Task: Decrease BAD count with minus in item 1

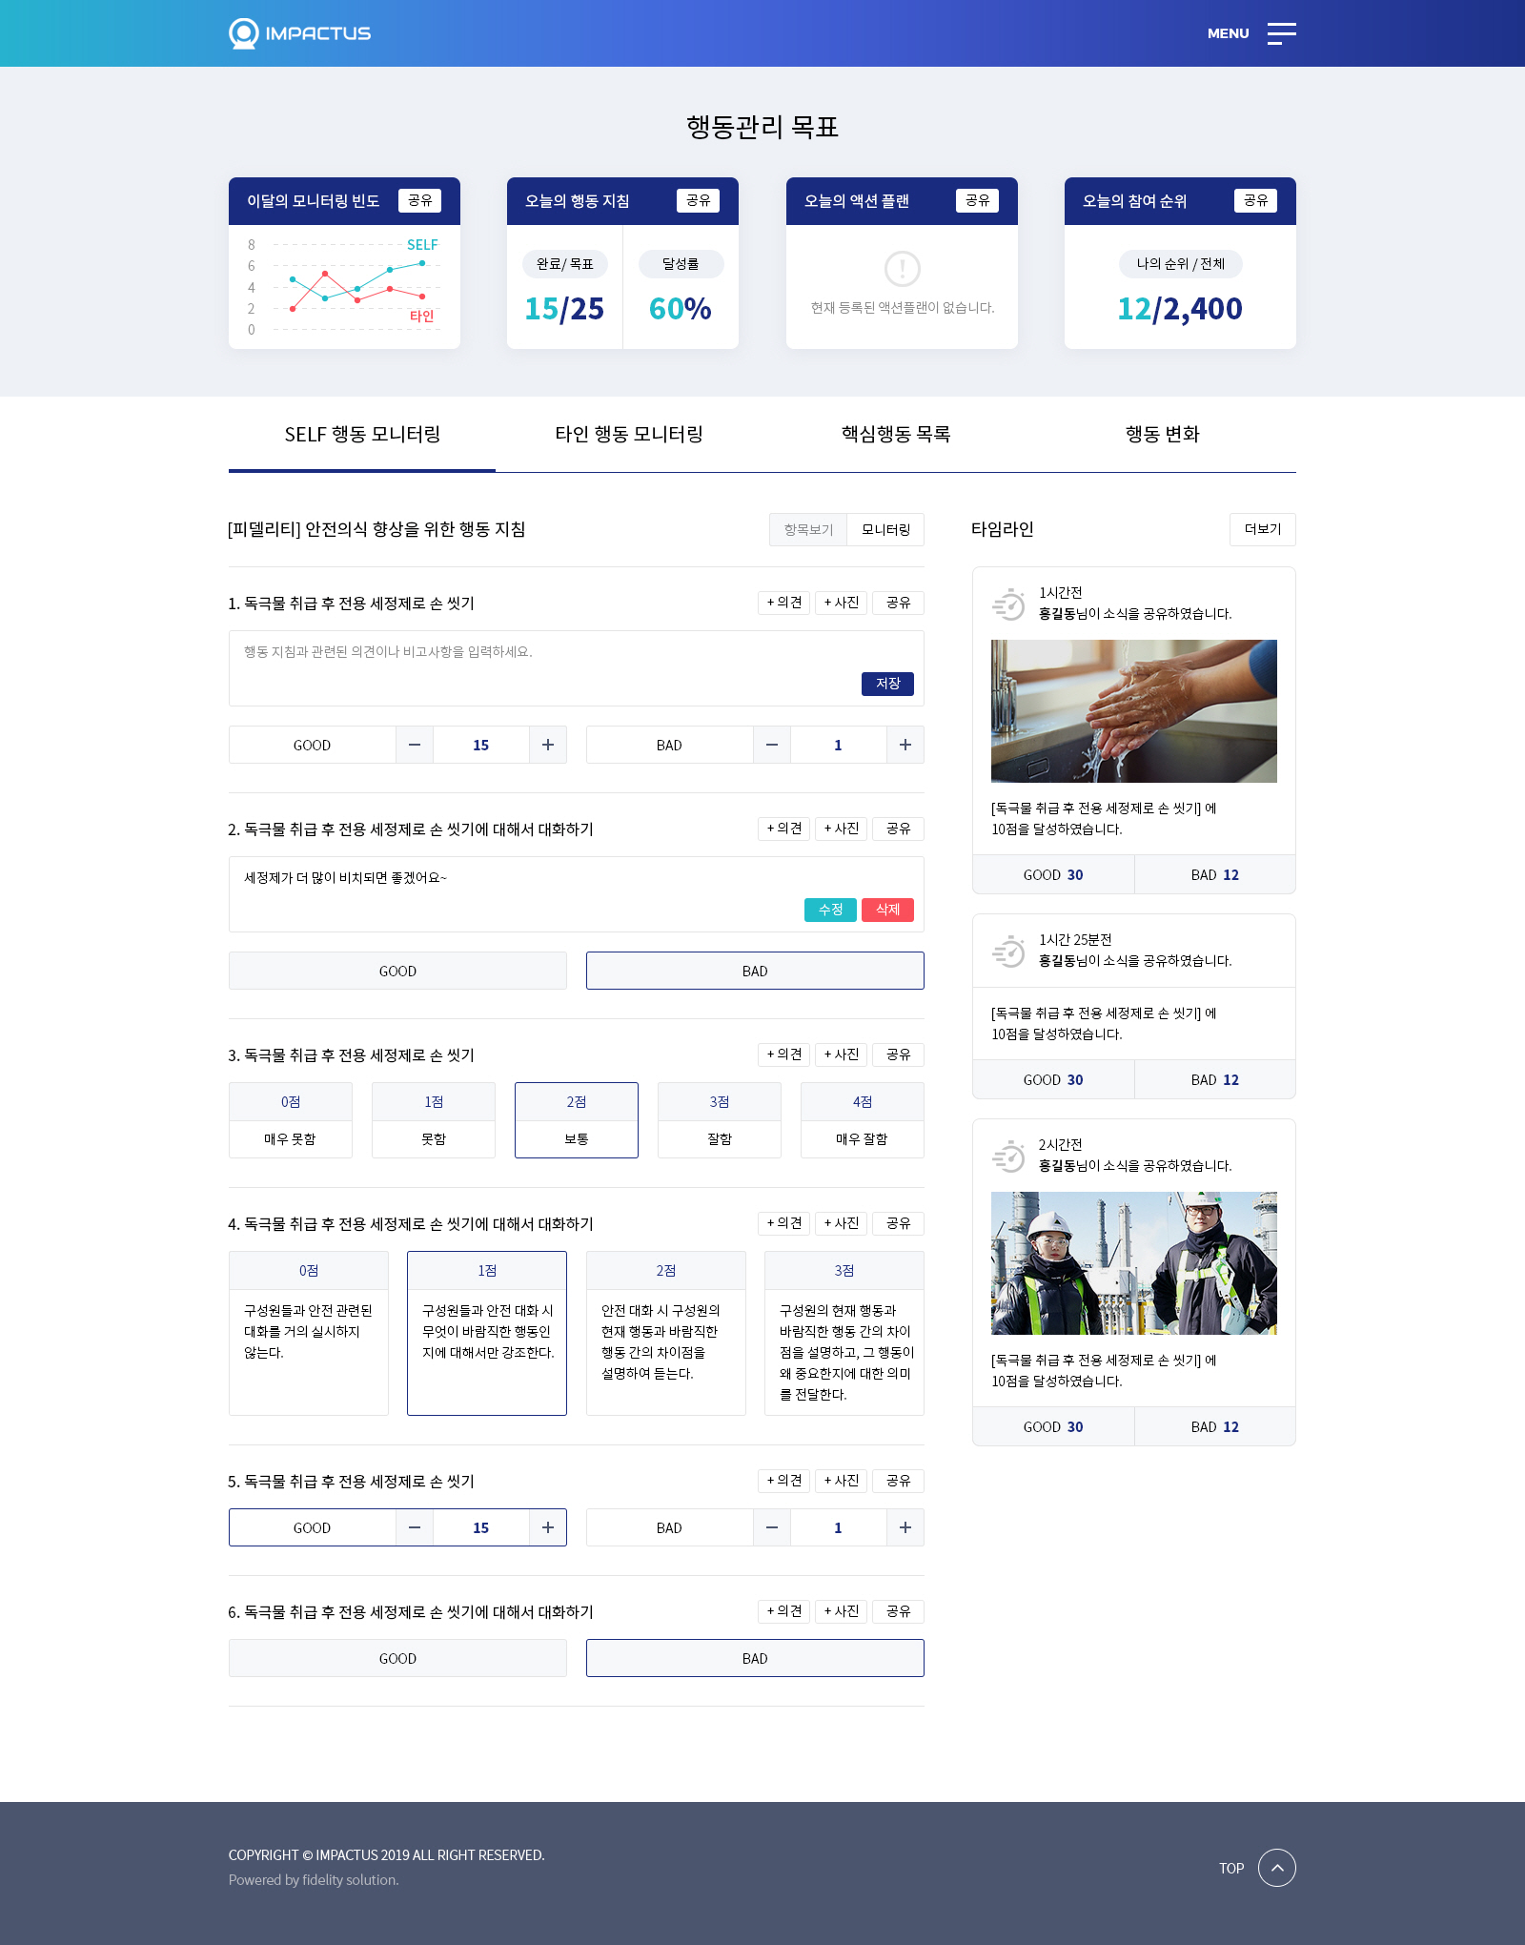Action: (772, 745)
